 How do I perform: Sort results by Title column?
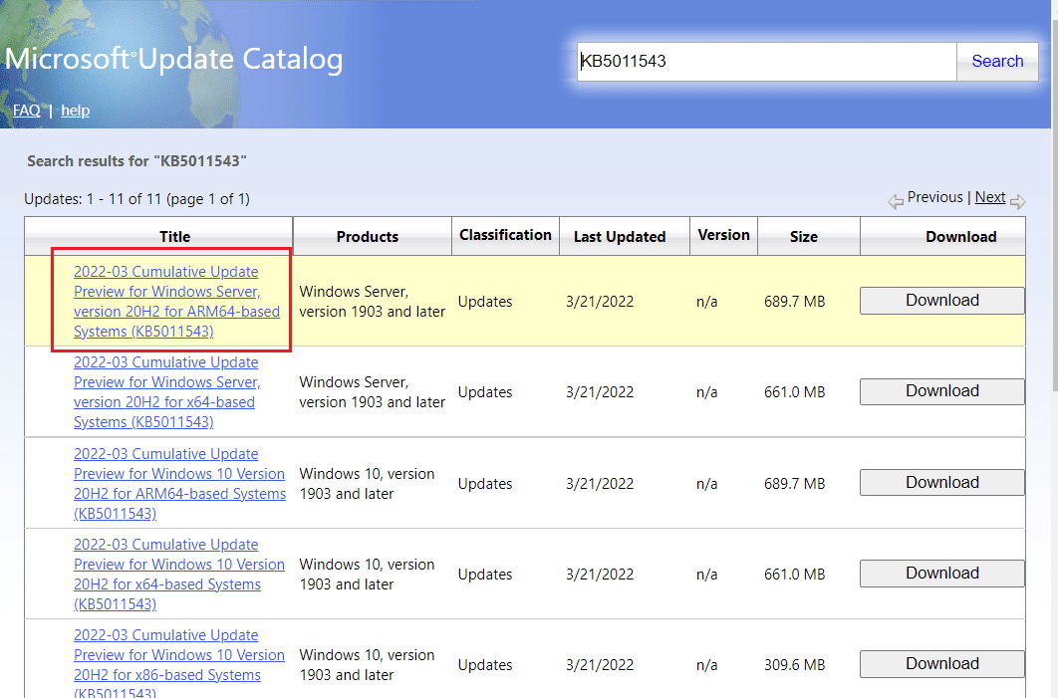point(174,237)
